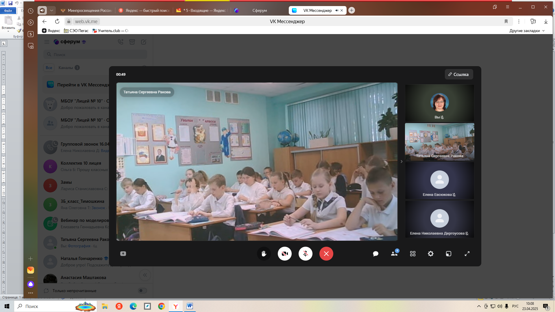Copy the call link with Ссылка button
Image resolution: width=555 pixels, height=312 pixels.
tap(459, 74)
